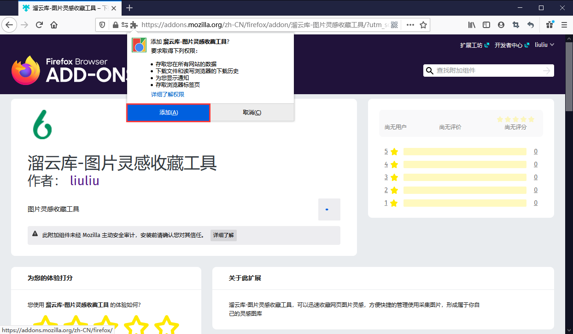The width and height of the screenshot is (573, 334).
Task: Click the 图片灵感收藏工具 summary text
Action: (x=53, y=209)
